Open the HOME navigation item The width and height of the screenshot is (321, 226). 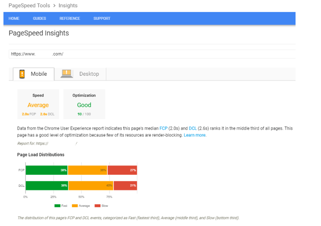tap(14, 19)
